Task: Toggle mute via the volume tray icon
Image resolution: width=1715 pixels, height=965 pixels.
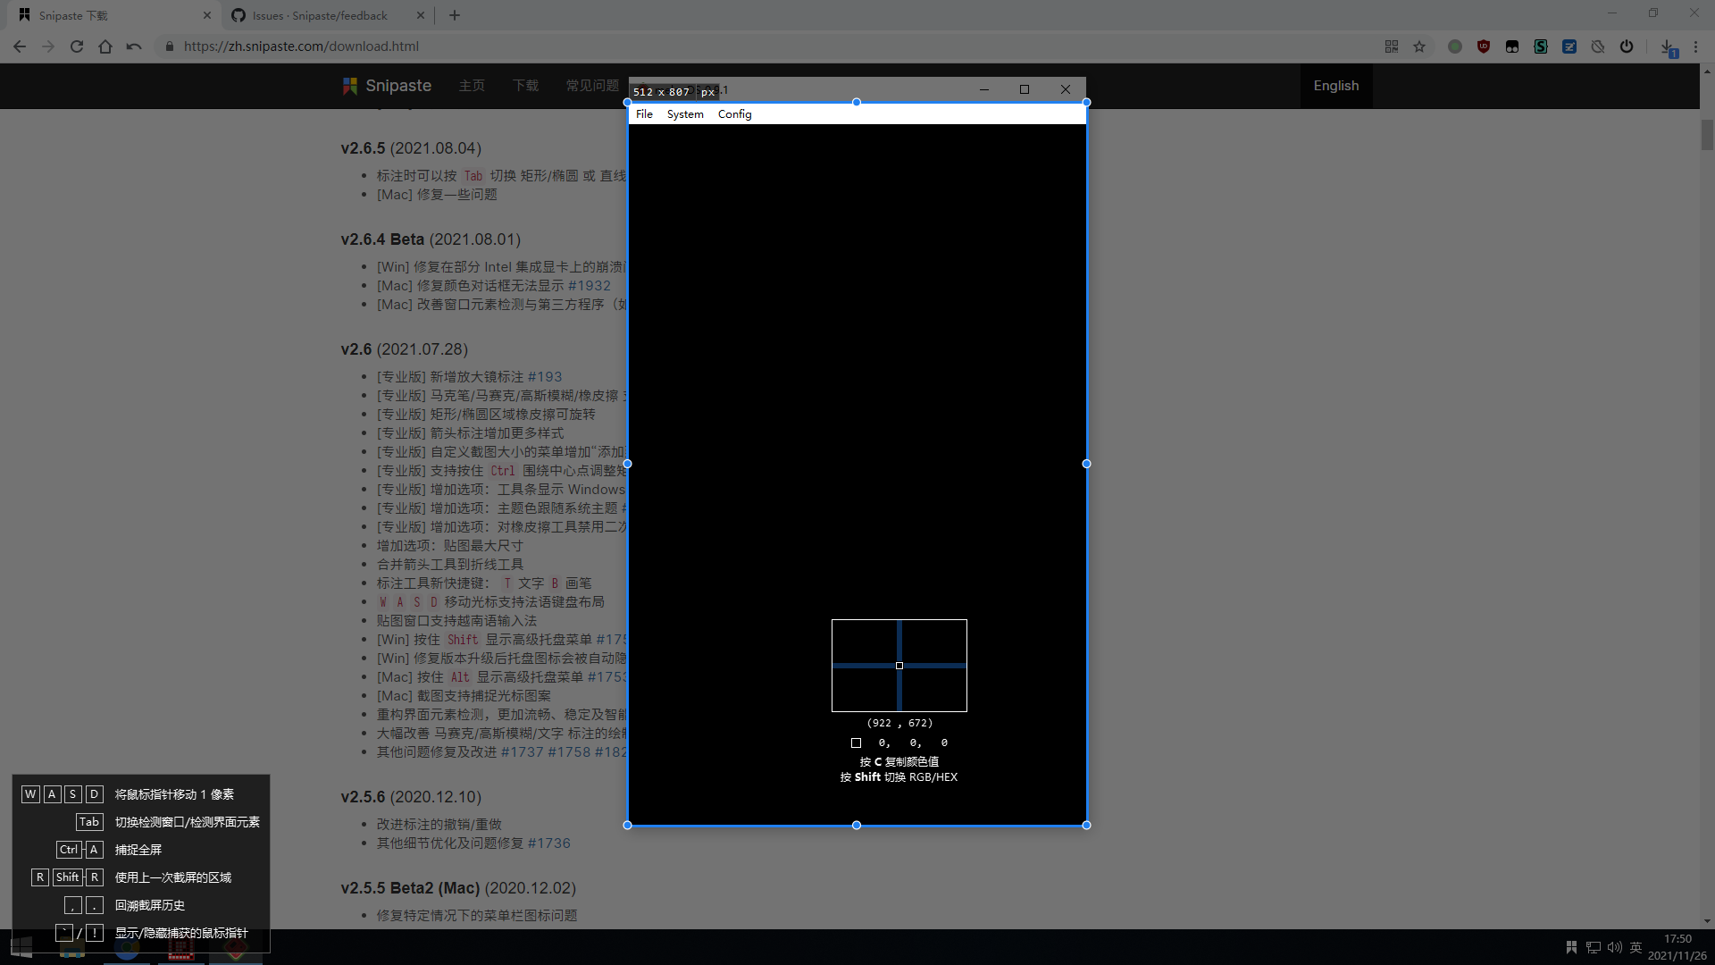Action: click(1616, 948)
